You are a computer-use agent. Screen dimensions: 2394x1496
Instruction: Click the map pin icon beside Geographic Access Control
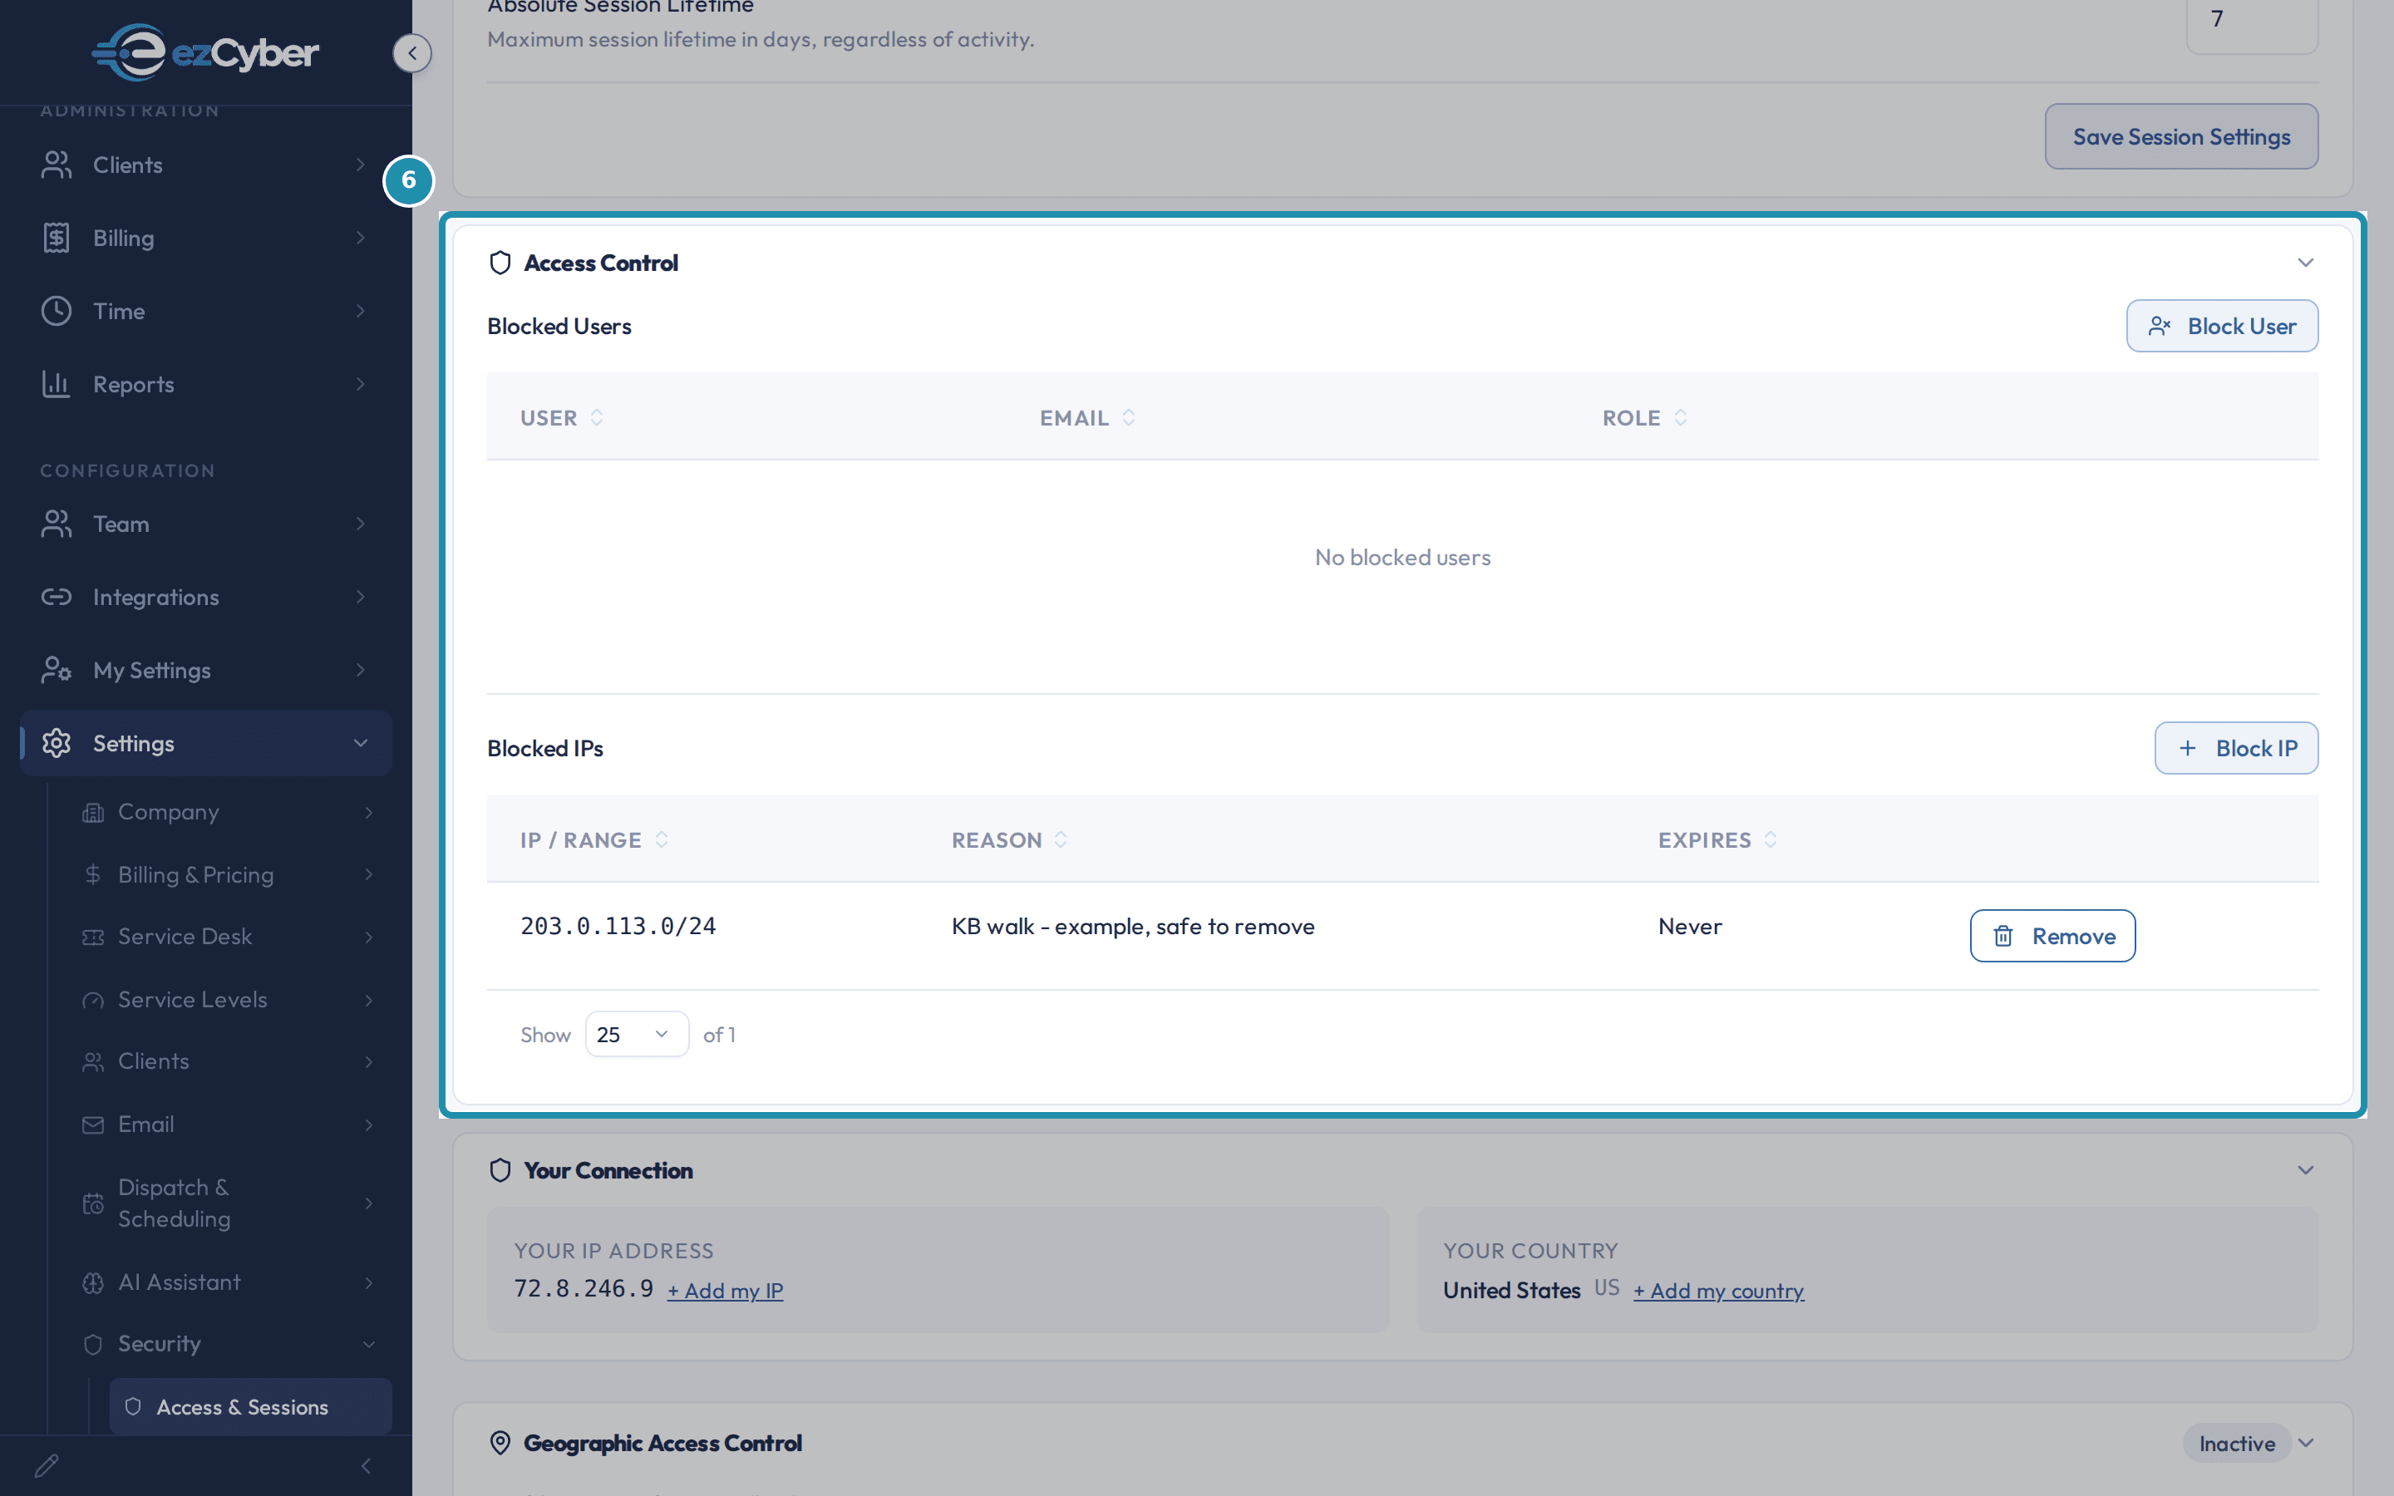500,1443
